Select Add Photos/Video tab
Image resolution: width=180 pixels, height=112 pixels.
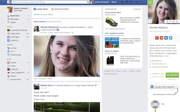60,9
